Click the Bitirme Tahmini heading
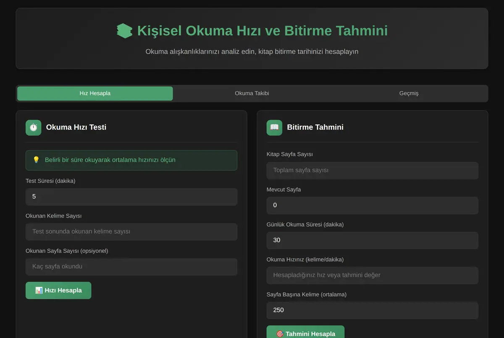This screenshot has width=504, height=338. [315, 127]
